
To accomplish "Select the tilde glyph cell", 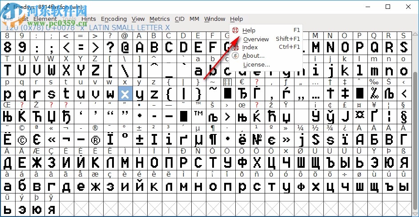I will click(213, 94).
